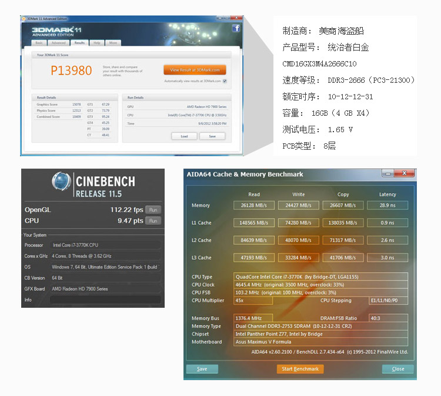Click L1 Cache Read value 148565 MB/s
Image resolution: width=441 pixels, height=396 pixels.
click(253, 223)
